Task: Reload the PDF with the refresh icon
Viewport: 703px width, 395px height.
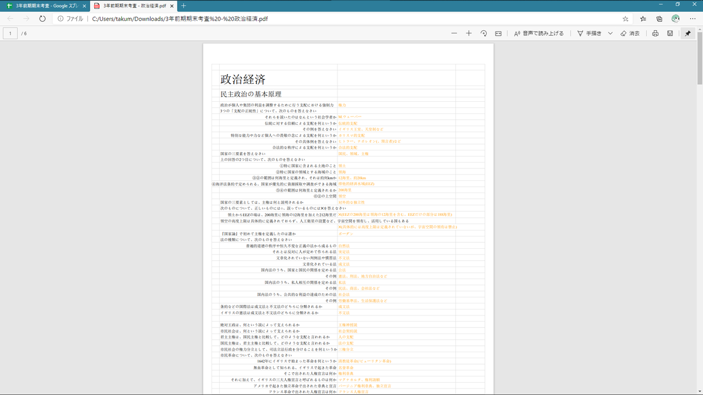Action: 42,19
